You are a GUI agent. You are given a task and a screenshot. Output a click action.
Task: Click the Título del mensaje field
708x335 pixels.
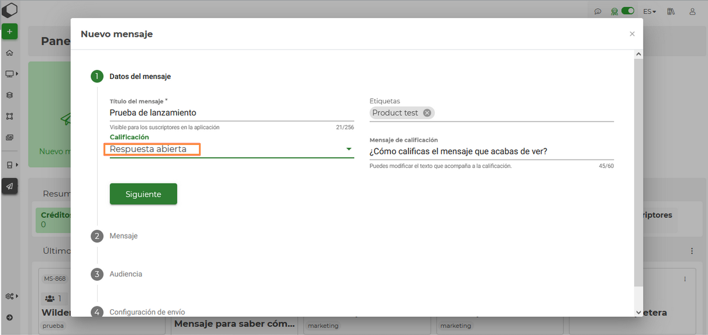[231, 113]
